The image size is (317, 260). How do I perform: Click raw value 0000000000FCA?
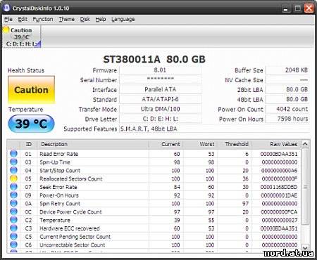[279, 212]
